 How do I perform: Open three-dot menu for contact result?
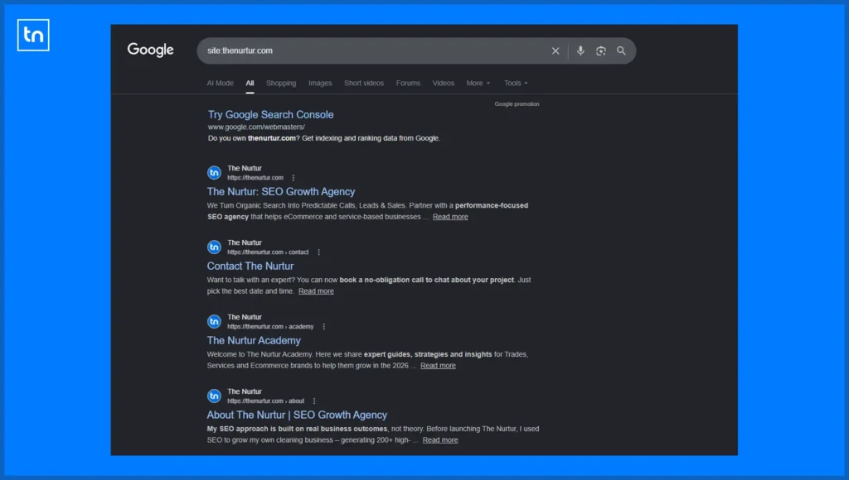click(319, 252)
